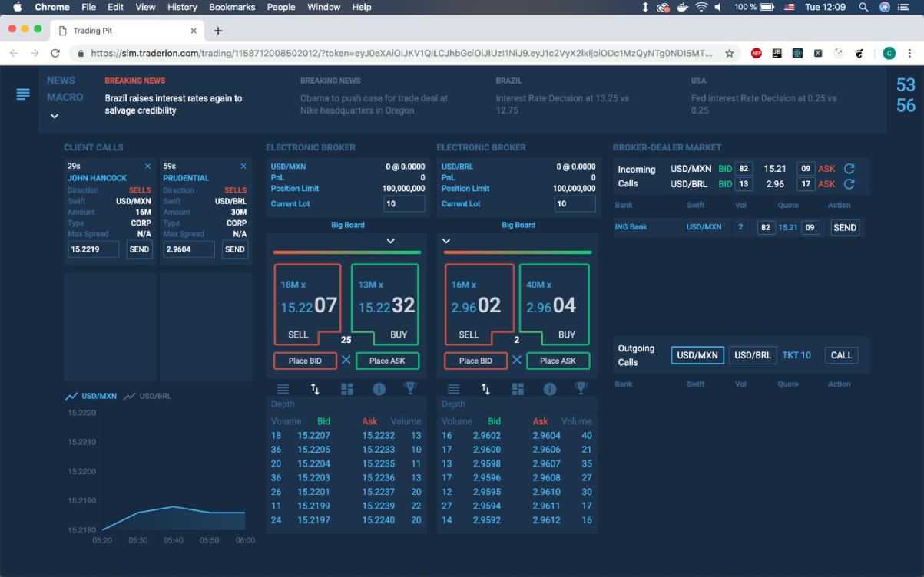Open the Bookmarks menu in Chrome

pos(231,7)
